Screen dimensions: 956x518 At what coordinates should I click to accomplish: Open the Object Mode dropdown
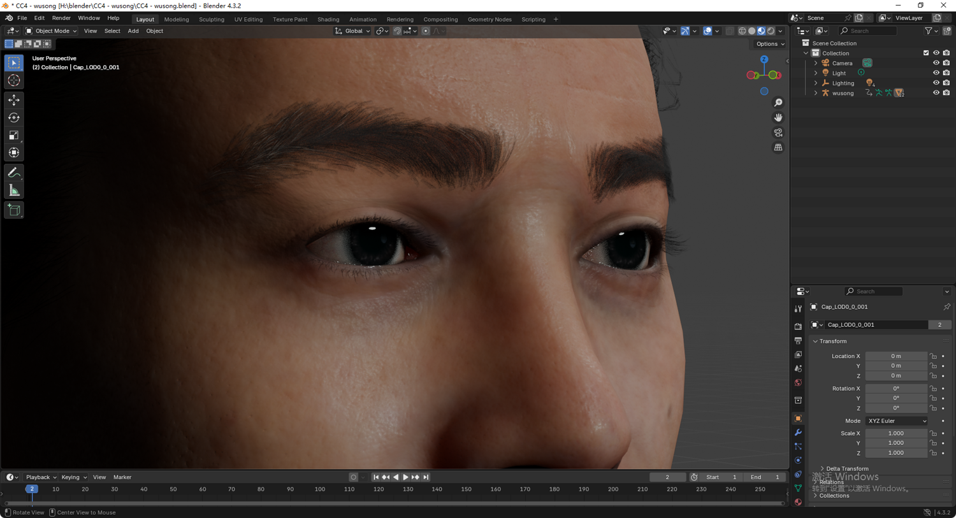point(51,31)
